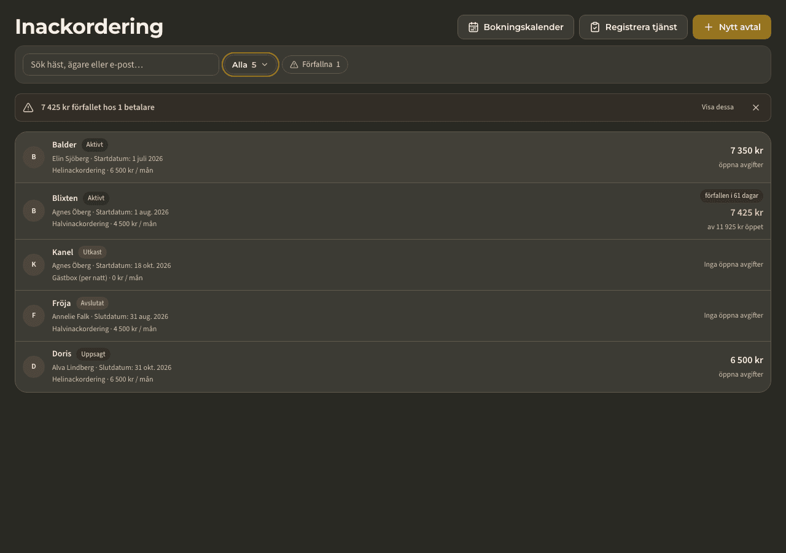The image size is (786, 553).
Task: Click Elin Sjöberg start date line
Action: [x=107, y=159]
